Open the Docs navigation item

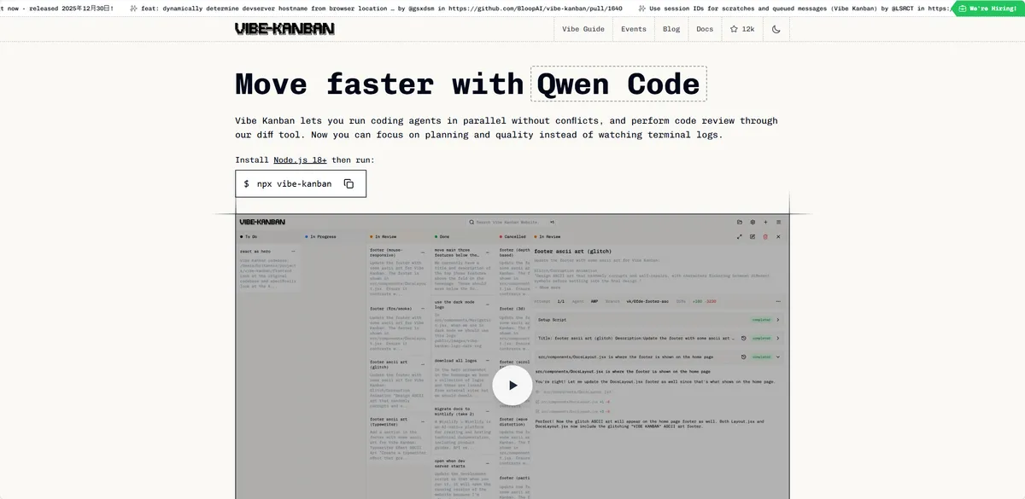tap(704, 28)
